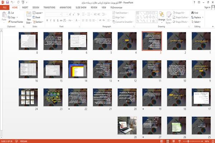Screen dimensions: 215x143
Task: Switch to the SLIDE SHOW tab
Action: [81, 8]
